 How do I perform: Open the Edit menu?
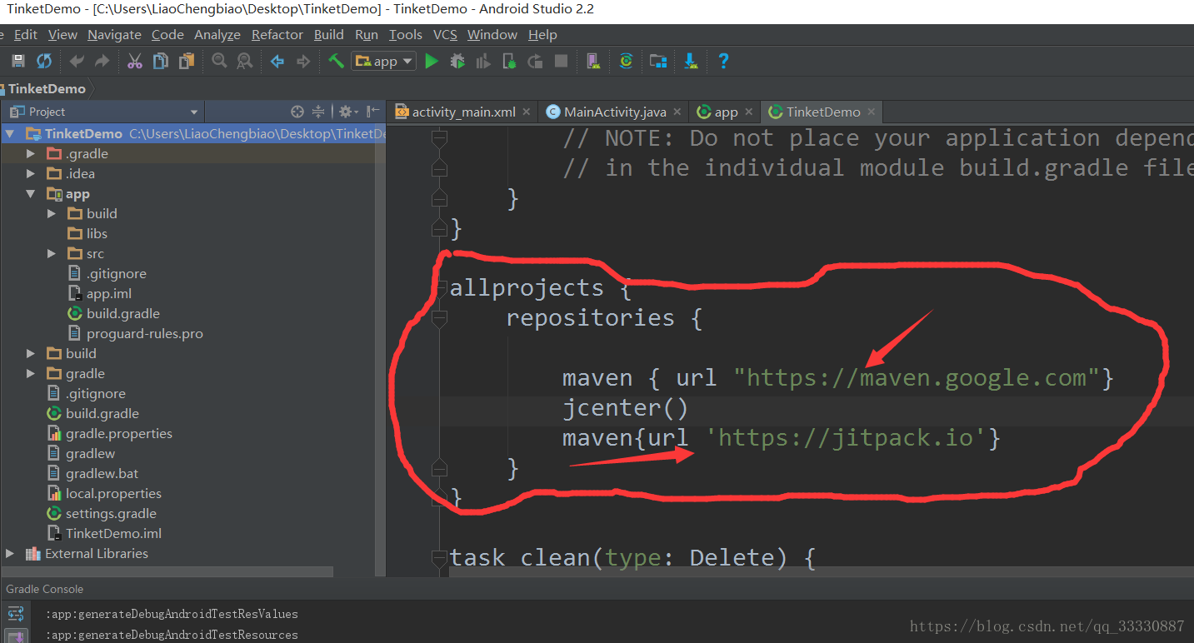[26, 34]
